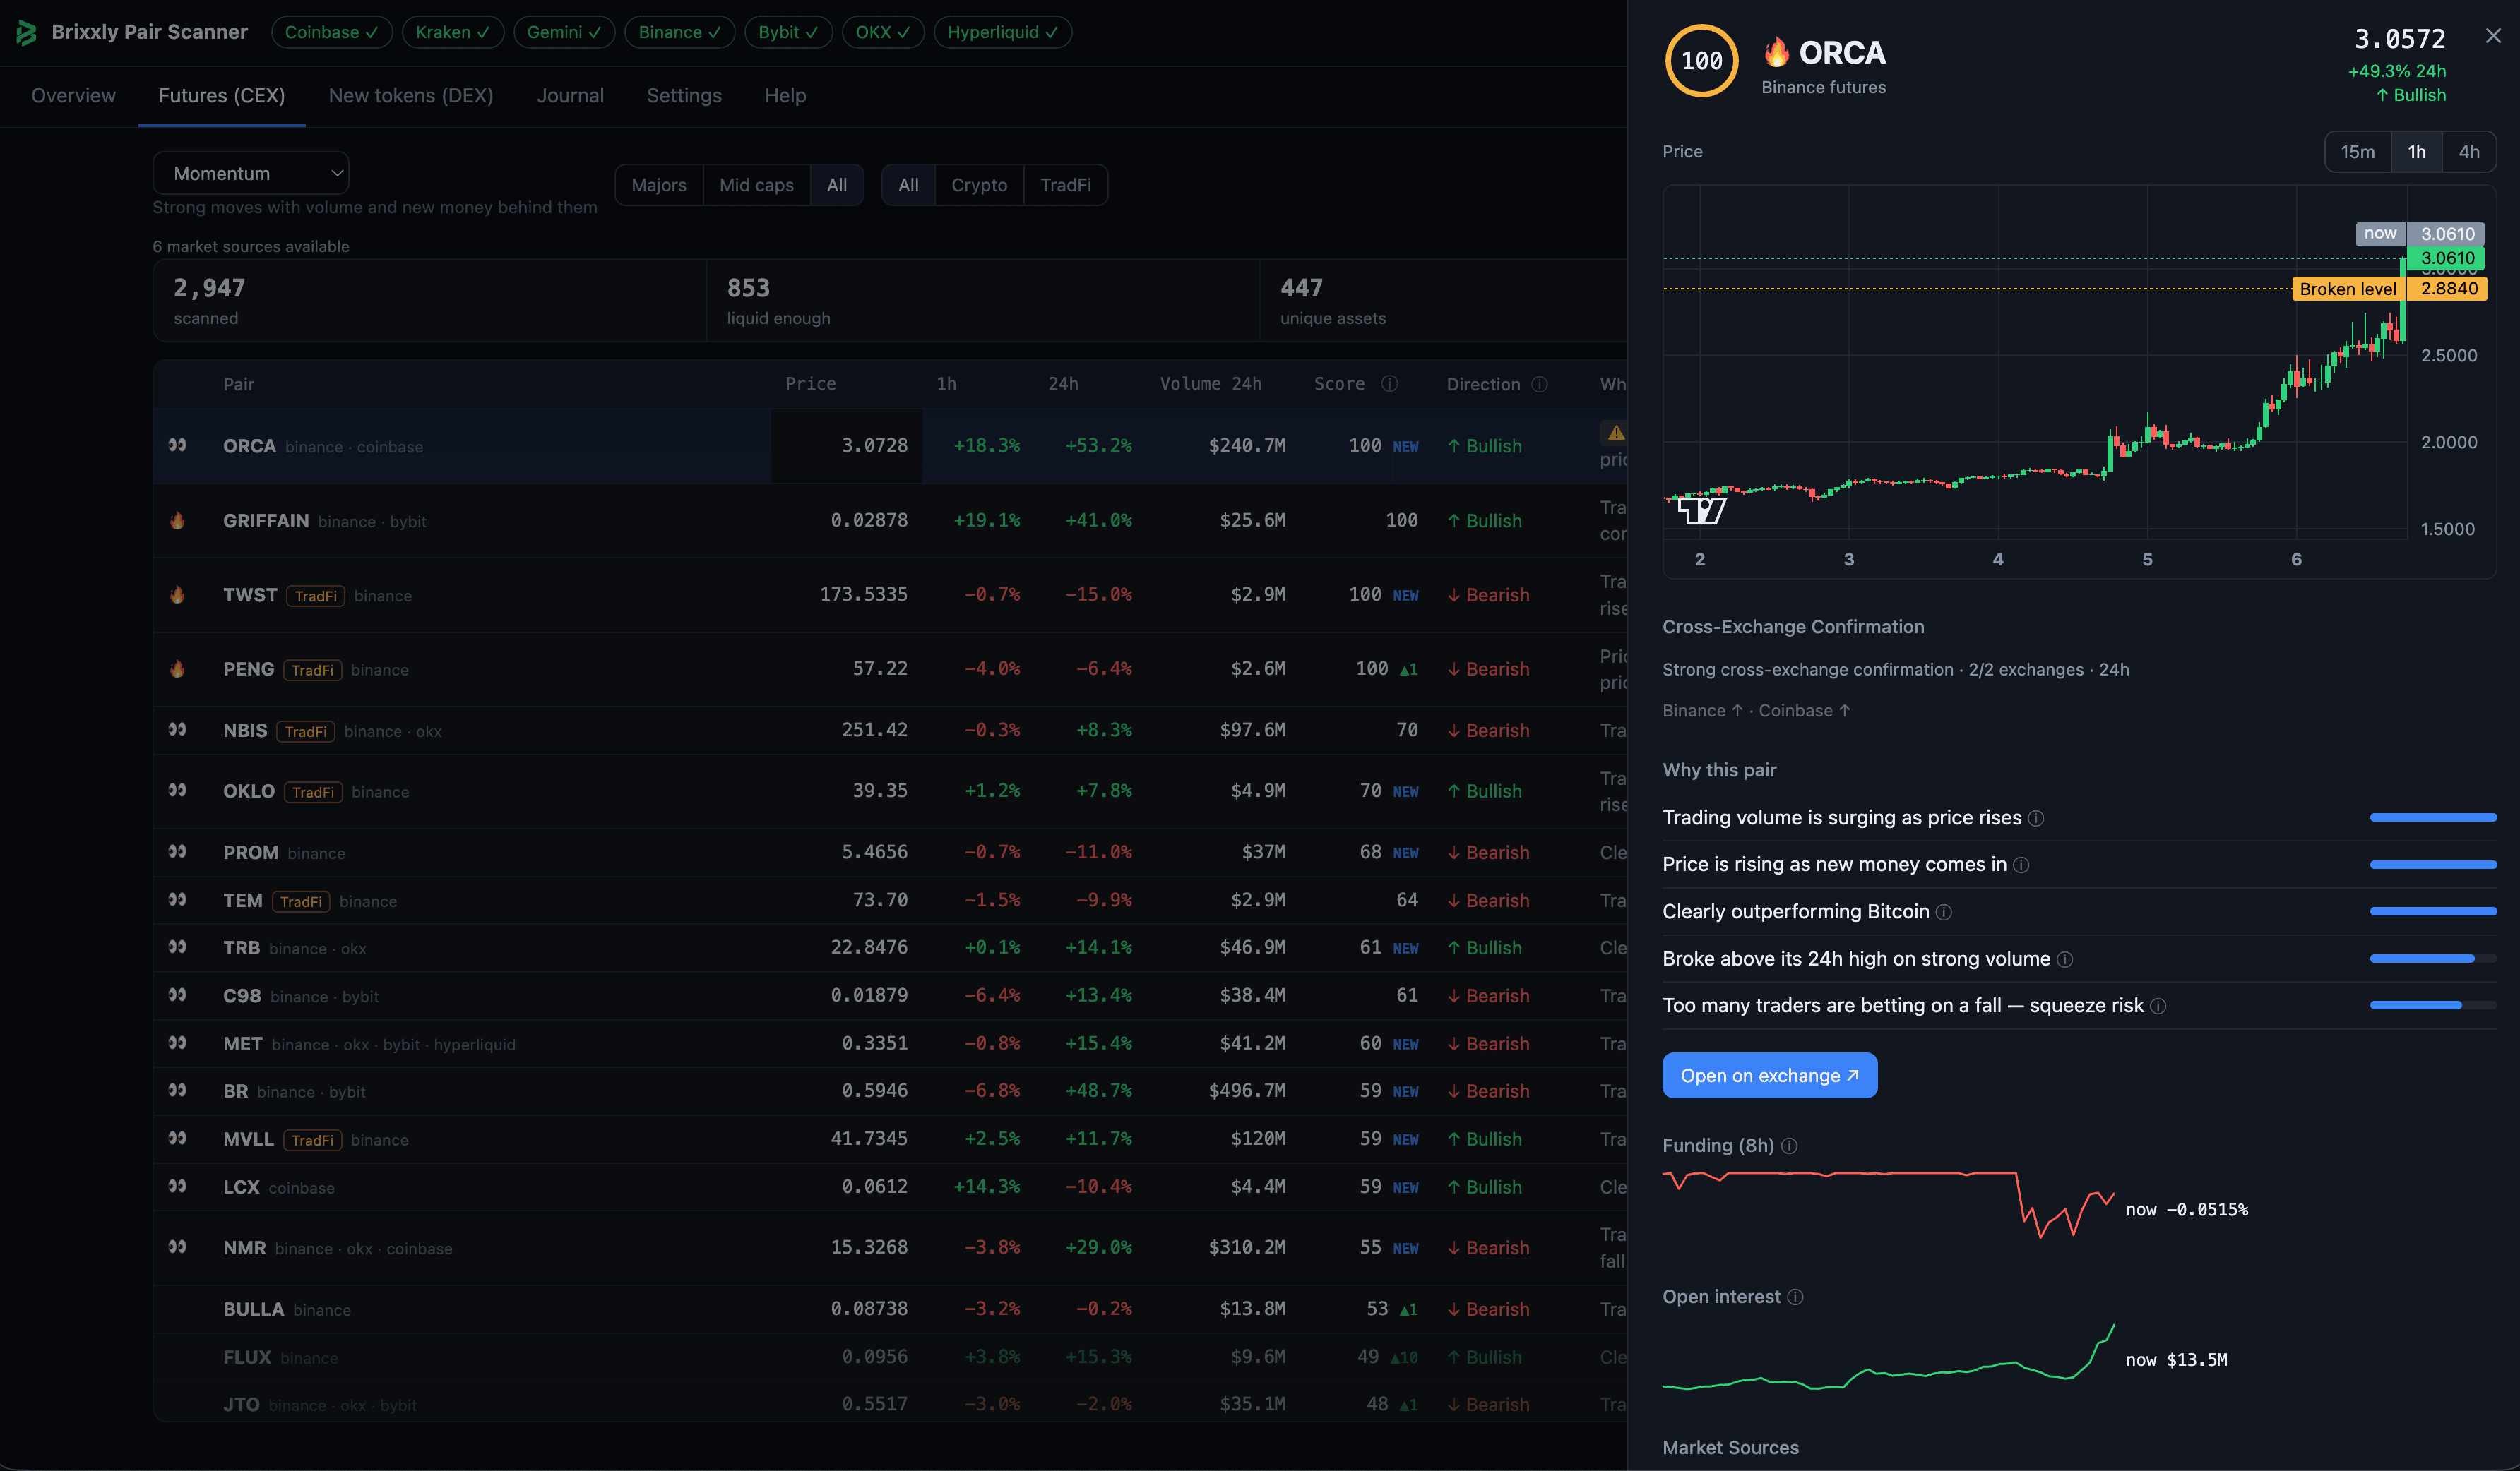The height and width of the screenshot is (1471, 2520).
Task: Open the New tokens (DEX) tab
Action: click(411, 96)
